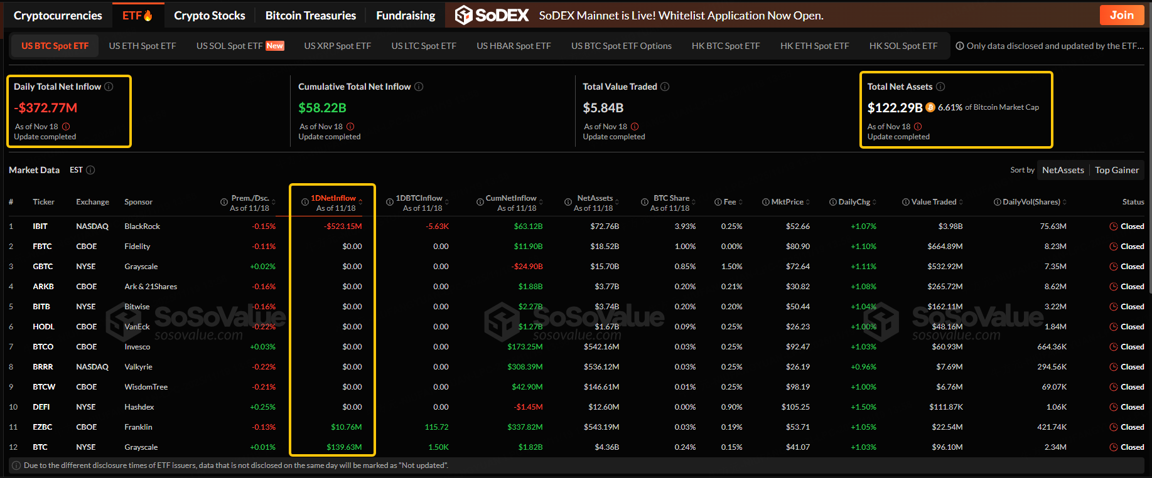Click red alert icon under Total Value Traded
This screenshot has width=1152, height=478.
click(x=635, y=127)
